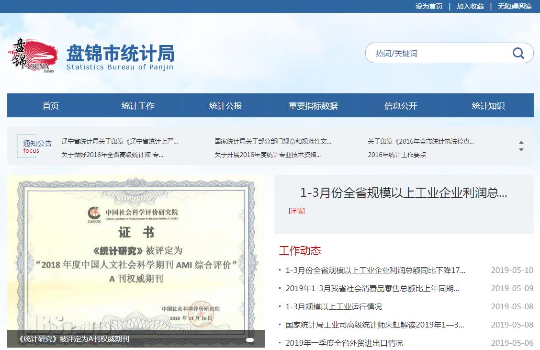
Task: Open 2019年一季度全省外贸进出口情况 news item
Action: click(x=344, y=343)
